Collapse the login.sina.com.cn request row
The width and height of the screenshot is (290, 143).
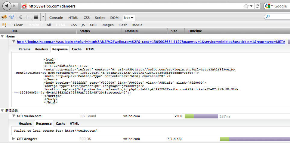[x=14, y=42]
